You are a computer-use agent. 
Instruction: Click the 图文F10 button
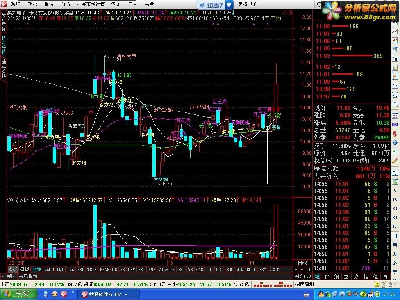pos(303,276)
